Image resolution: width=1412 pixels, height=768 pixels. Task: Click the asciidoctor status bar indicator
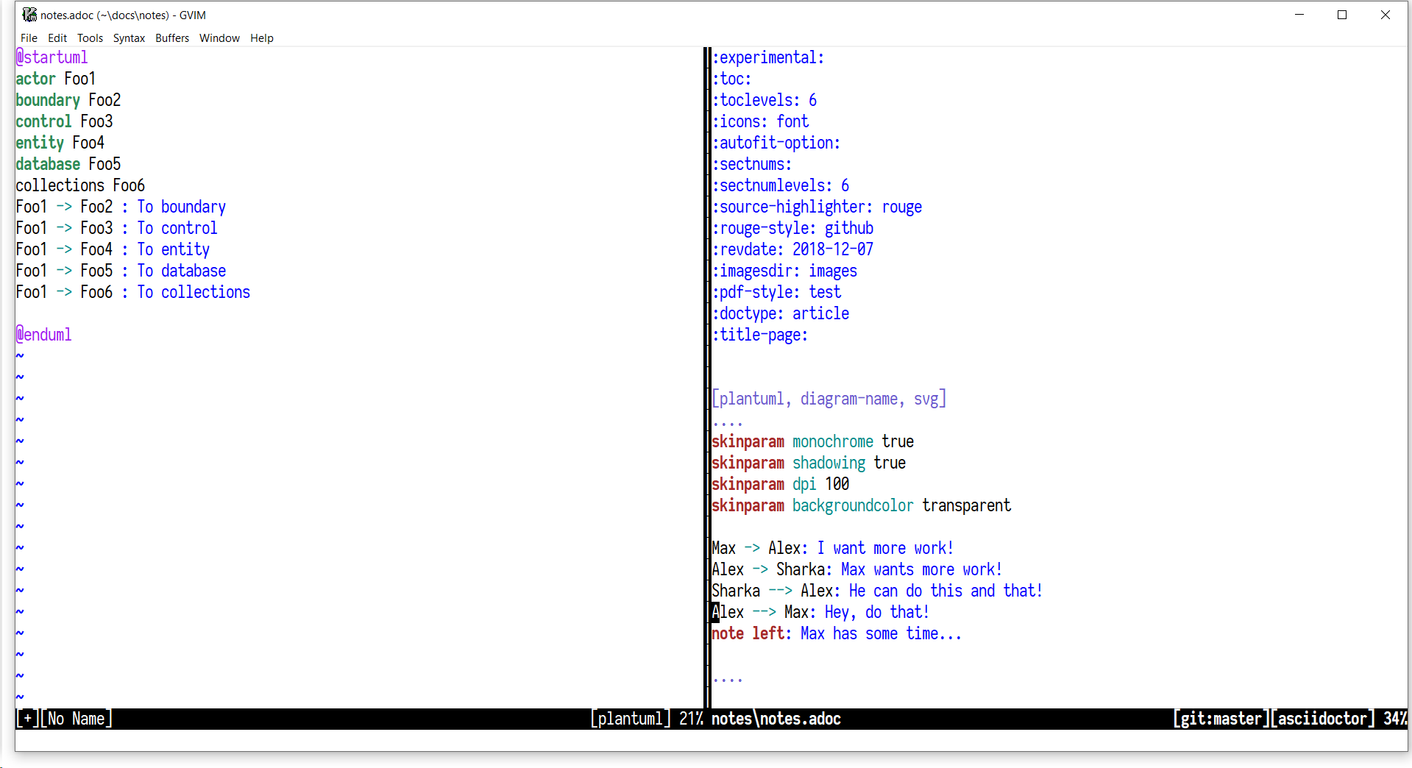coord(1321,719)
